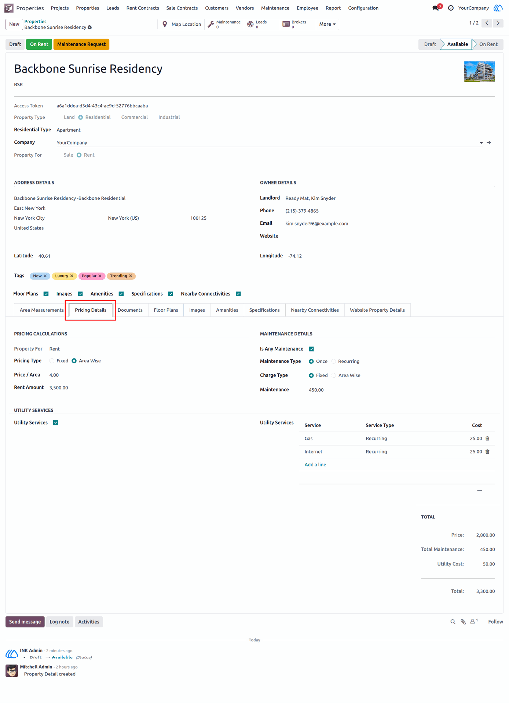Toggle the Is Any Maintenance checkbox

(x=311, y=349)
